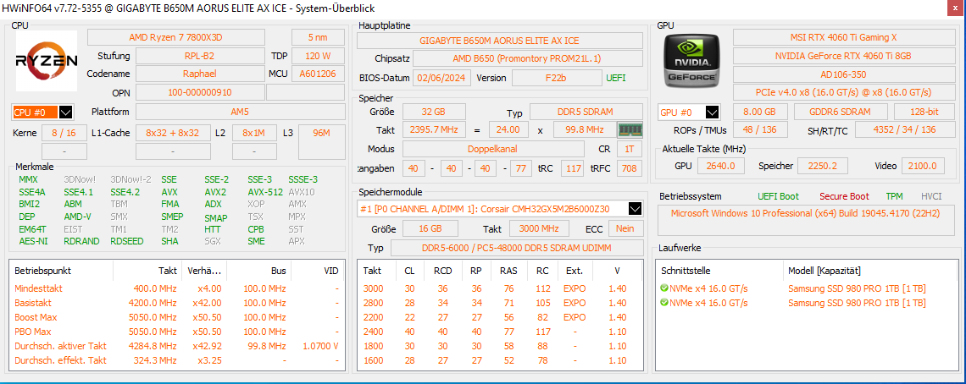Click the GDDR6 SDRAM field
This screenshot has height=384, width=966.
[x=841, y=112]
